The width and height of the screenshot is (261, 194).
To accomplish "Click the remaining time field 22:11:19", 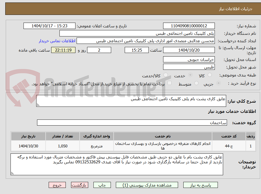I will pos(63,50).
